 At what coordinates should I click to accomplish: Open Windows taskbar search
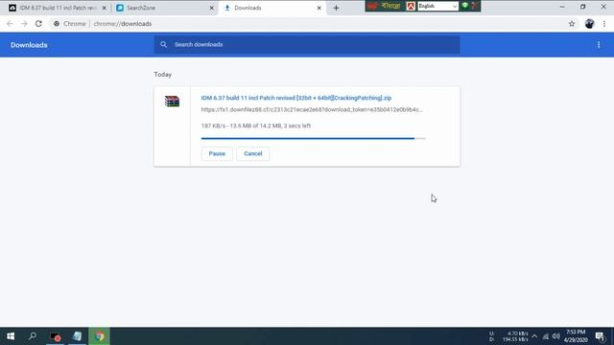pos(33,336)
